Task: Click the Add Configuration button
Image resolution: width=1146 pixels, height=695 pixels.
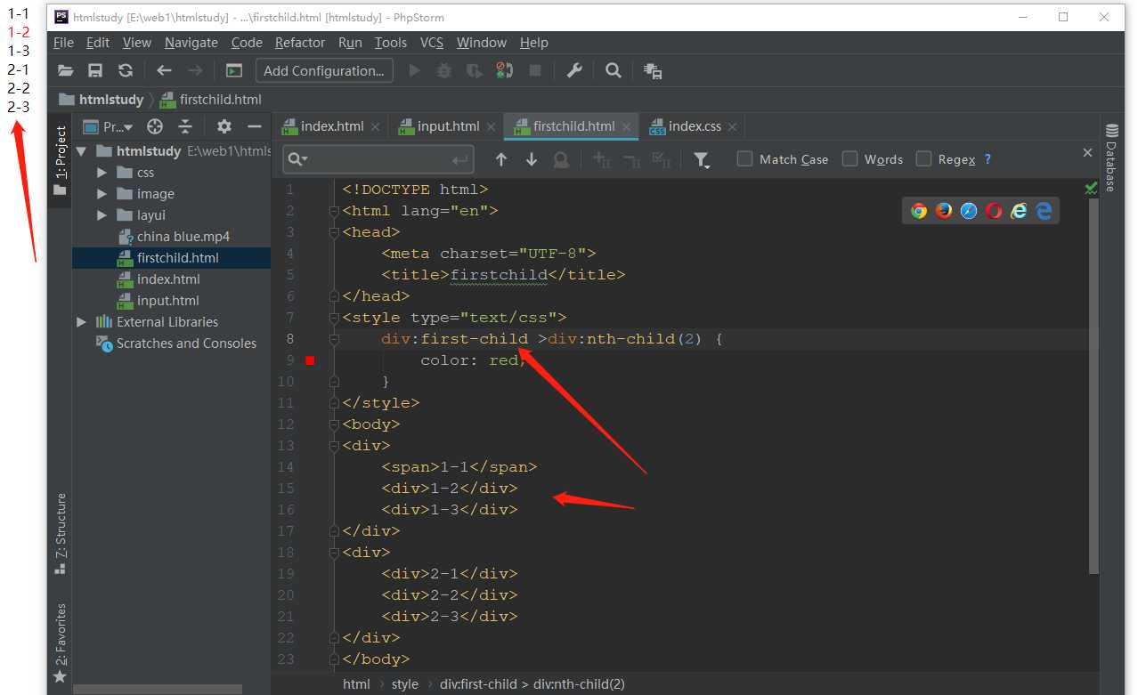Action: click(x=324, y=70)
